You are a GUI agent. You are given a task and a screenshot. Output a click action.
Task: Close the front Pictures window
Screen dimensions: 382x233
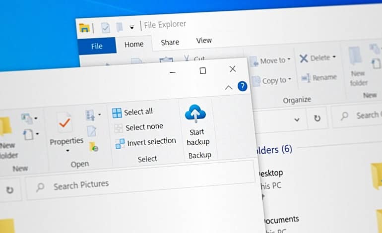[x=233, y=69]
